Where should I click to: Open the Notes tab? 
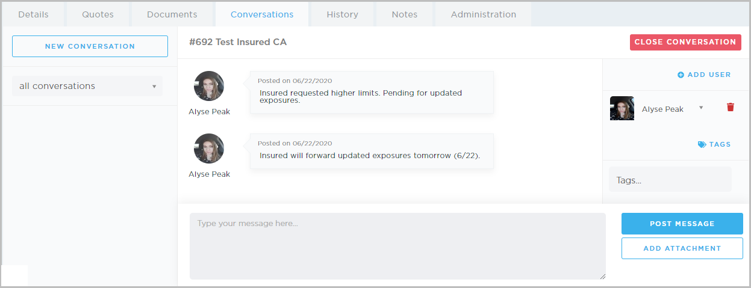(x=404, y=14)
